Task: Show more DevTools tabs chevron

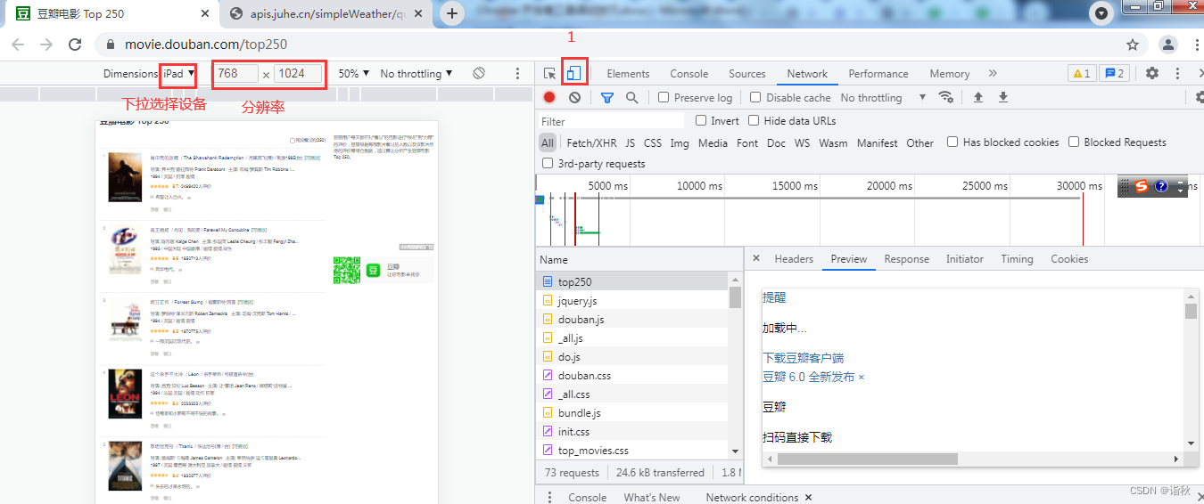Action: pos(993,74)
